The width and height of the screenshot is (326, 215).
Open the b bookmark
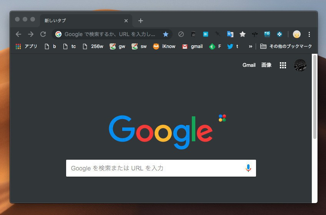pos(50,46)
